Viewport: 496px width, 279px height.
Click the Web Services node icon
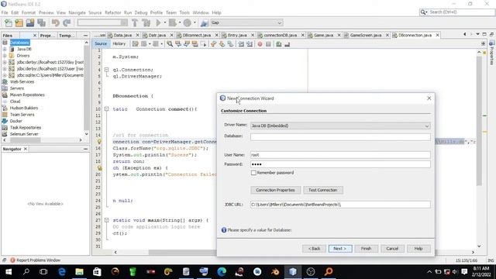(x=5, y=81)
